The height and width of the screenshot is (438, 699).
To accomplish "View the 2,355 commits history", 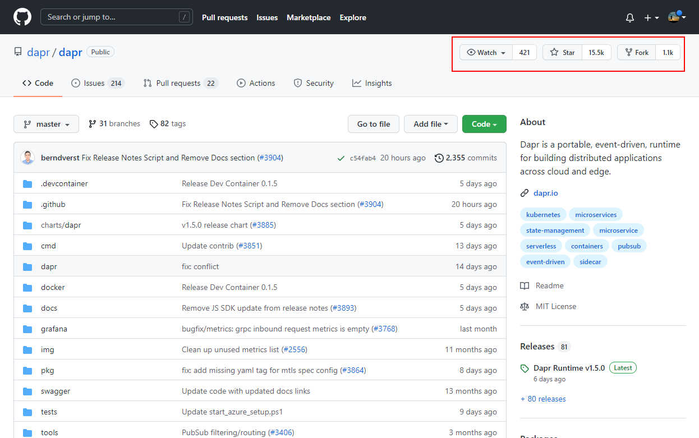I will 466,158.
